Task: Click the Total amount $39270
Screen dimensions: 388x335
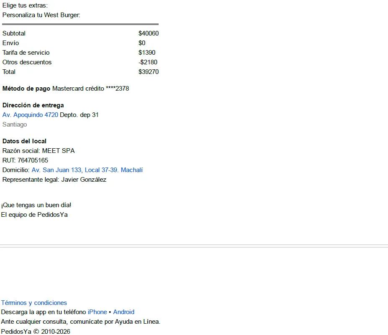Action: click(149, 72)
